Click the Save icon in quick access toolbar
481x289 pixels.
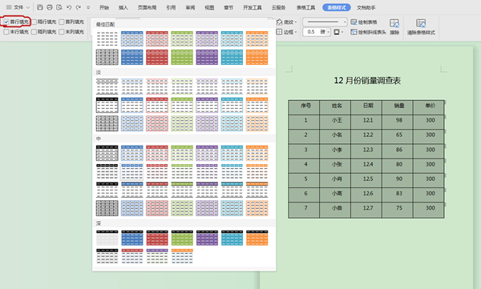point(40,7)
